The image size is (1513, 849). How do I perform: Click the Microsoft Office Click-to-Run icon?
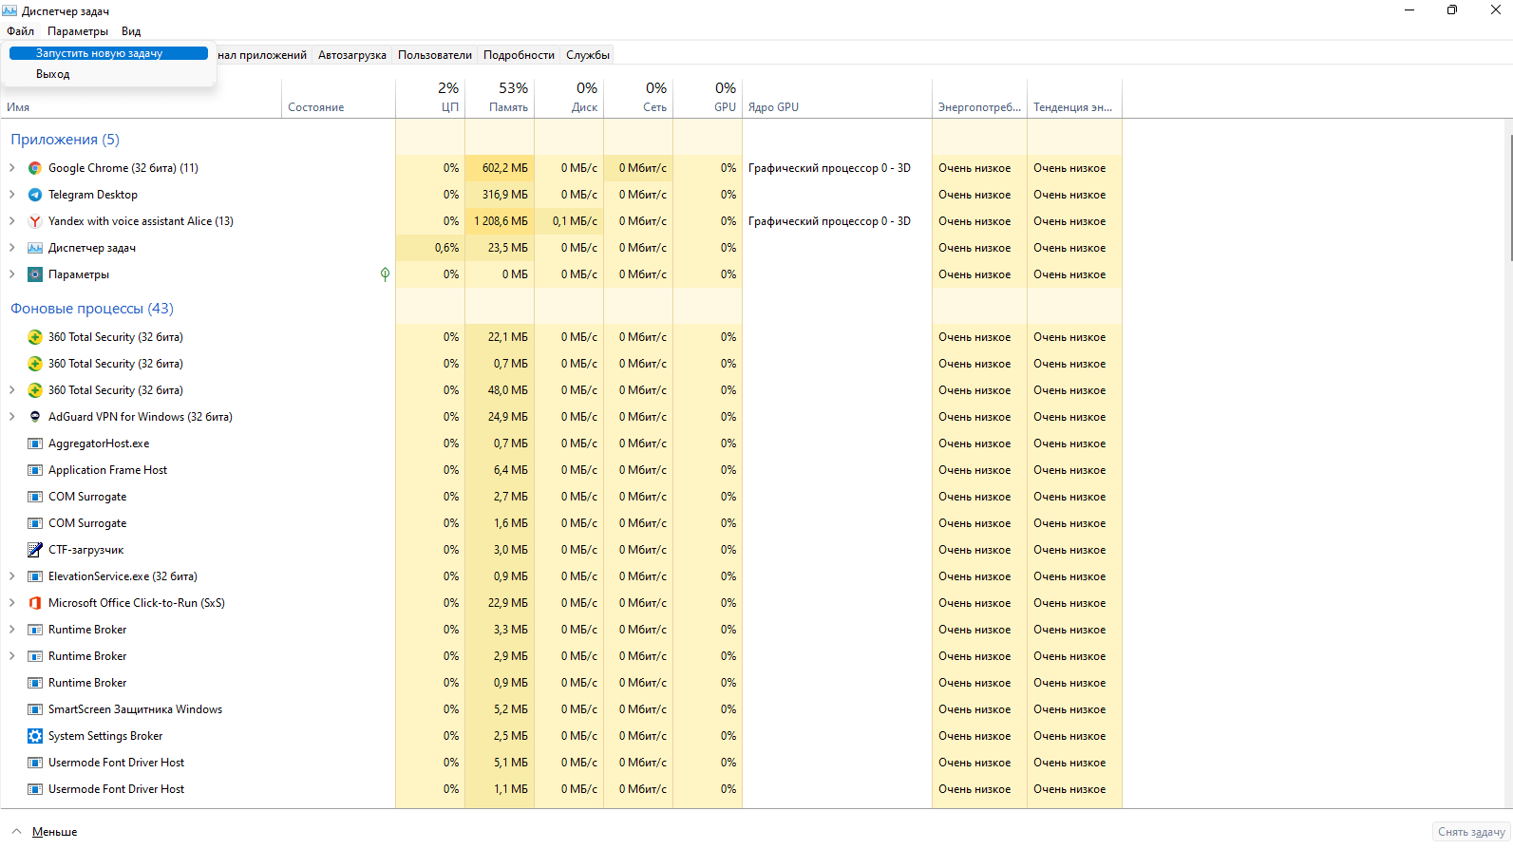35,603
